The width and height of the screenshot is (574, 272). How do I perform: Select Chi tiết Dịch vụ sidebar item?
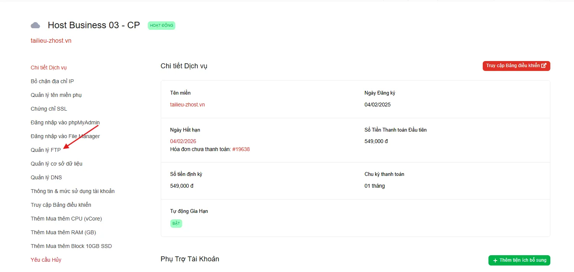(49, 68)
